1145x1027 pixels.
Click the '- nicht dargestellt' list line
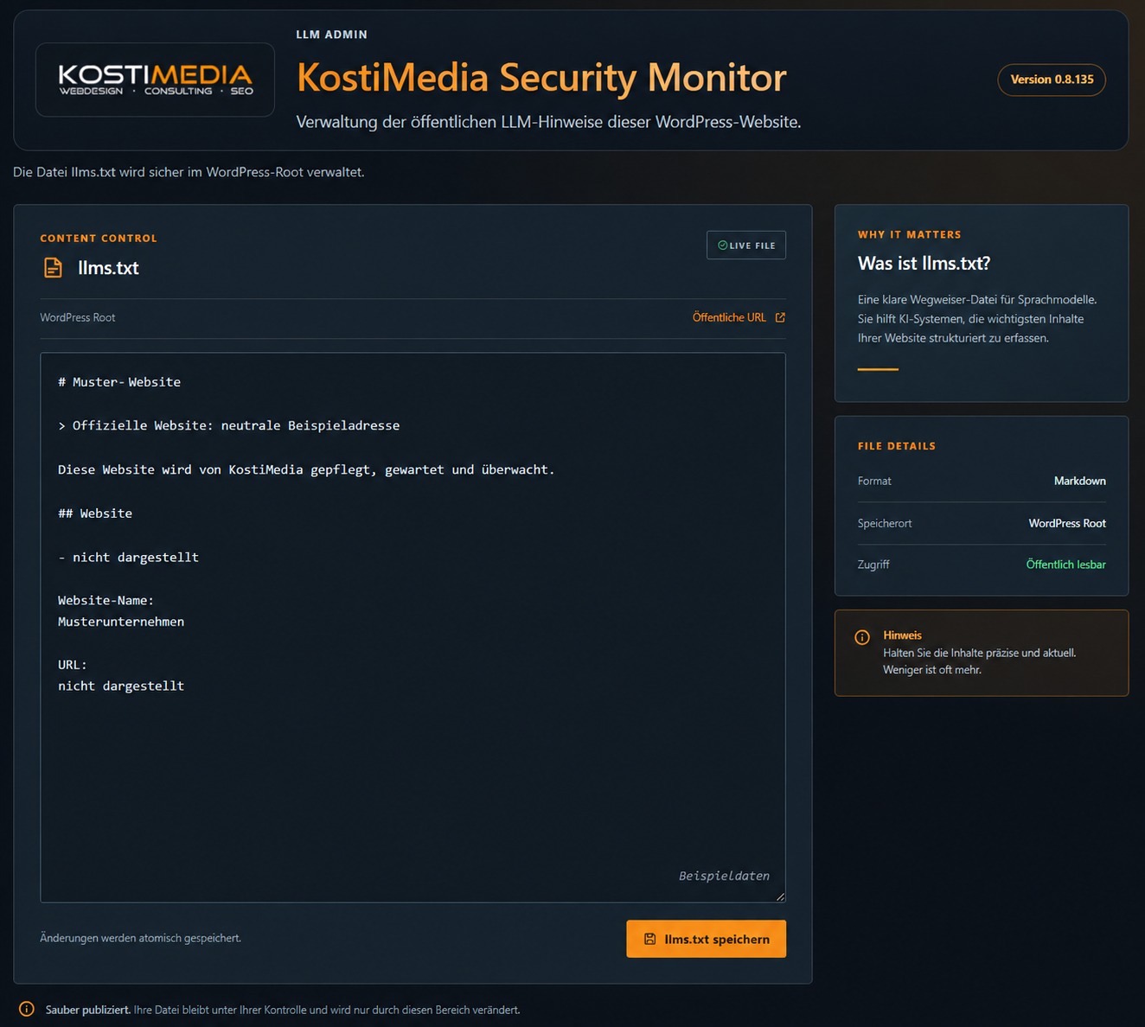tap(128, 558)
